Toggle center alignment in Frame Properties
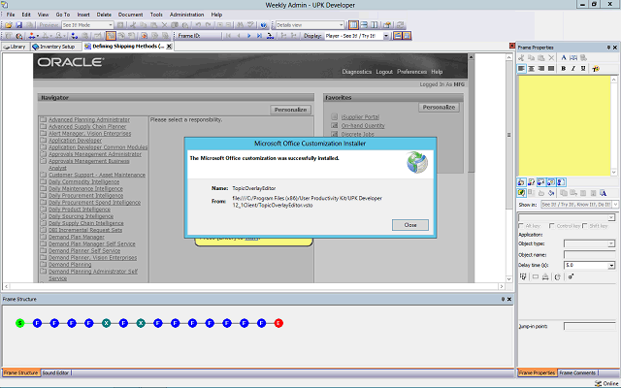This screenshot has width=621, height=388. point(531,69)
